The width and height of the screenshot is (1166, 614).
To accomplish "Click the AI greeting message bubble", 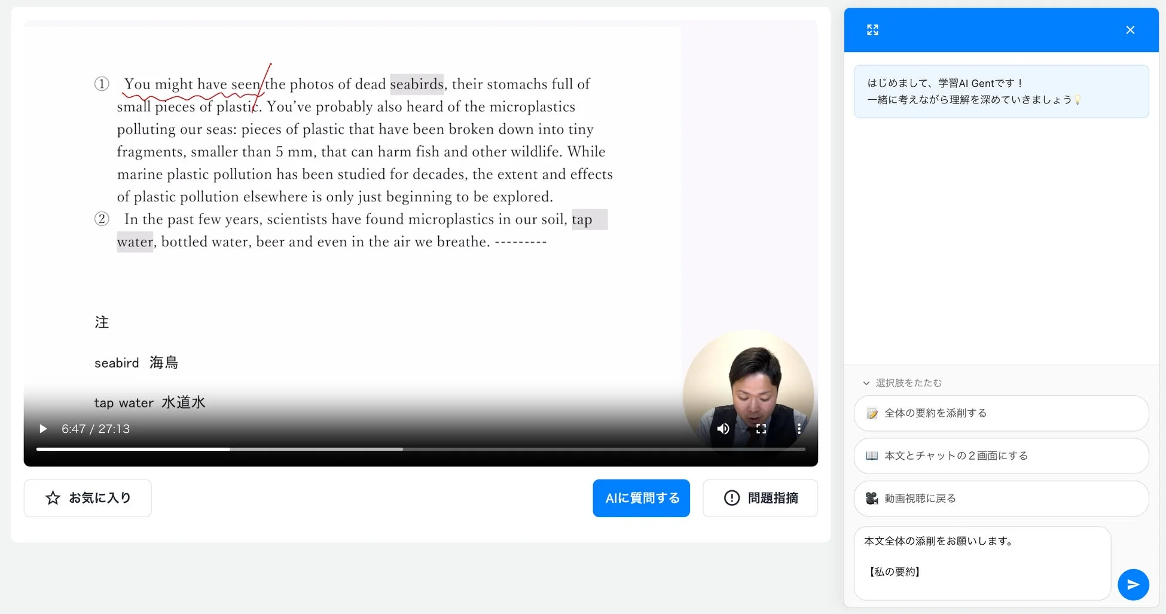I will point(1002,91).
